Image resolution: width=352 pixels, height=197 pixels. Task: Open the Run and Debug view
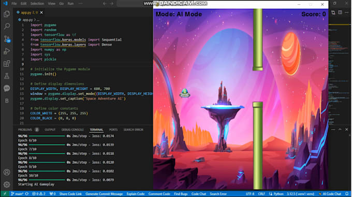pos(7,51)
